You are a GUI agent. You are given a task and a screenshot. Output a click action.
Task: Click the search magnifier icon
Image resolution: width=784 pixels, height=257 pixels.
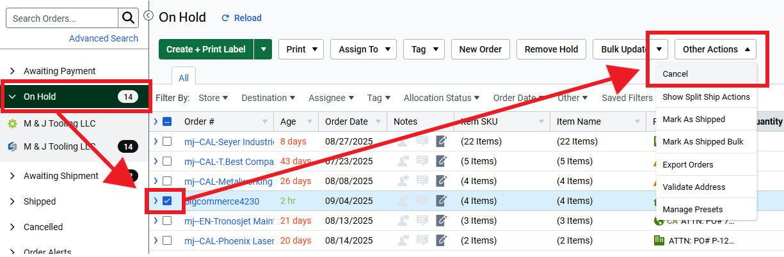128,18
